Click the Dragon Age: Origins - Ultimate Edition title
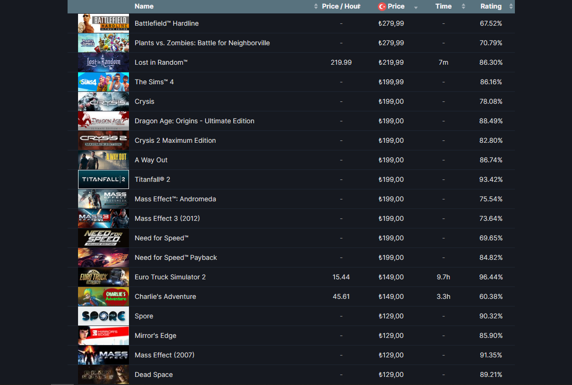The image size is (572, 385). pyautogui.click(x=195, y=121)
